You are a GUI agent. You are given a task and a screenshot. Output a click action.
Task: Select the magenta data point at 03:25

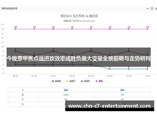53,29
